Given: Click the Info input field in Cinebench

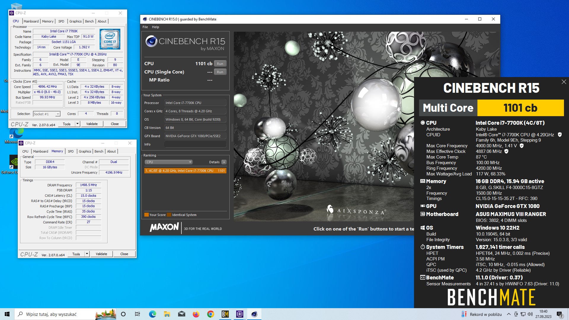Looking at the screenshot, I should 195,144.
